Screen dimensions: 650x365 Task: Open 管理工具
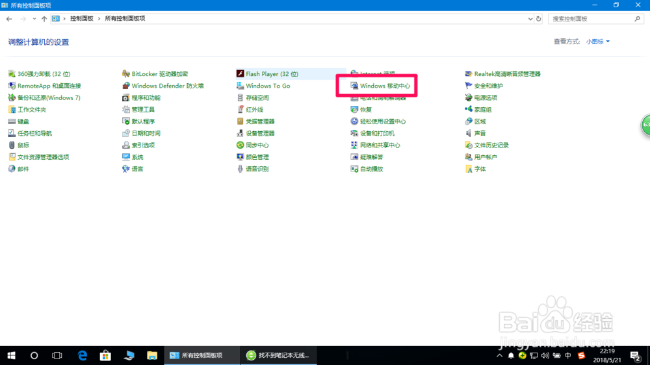[x=138, y=110]
